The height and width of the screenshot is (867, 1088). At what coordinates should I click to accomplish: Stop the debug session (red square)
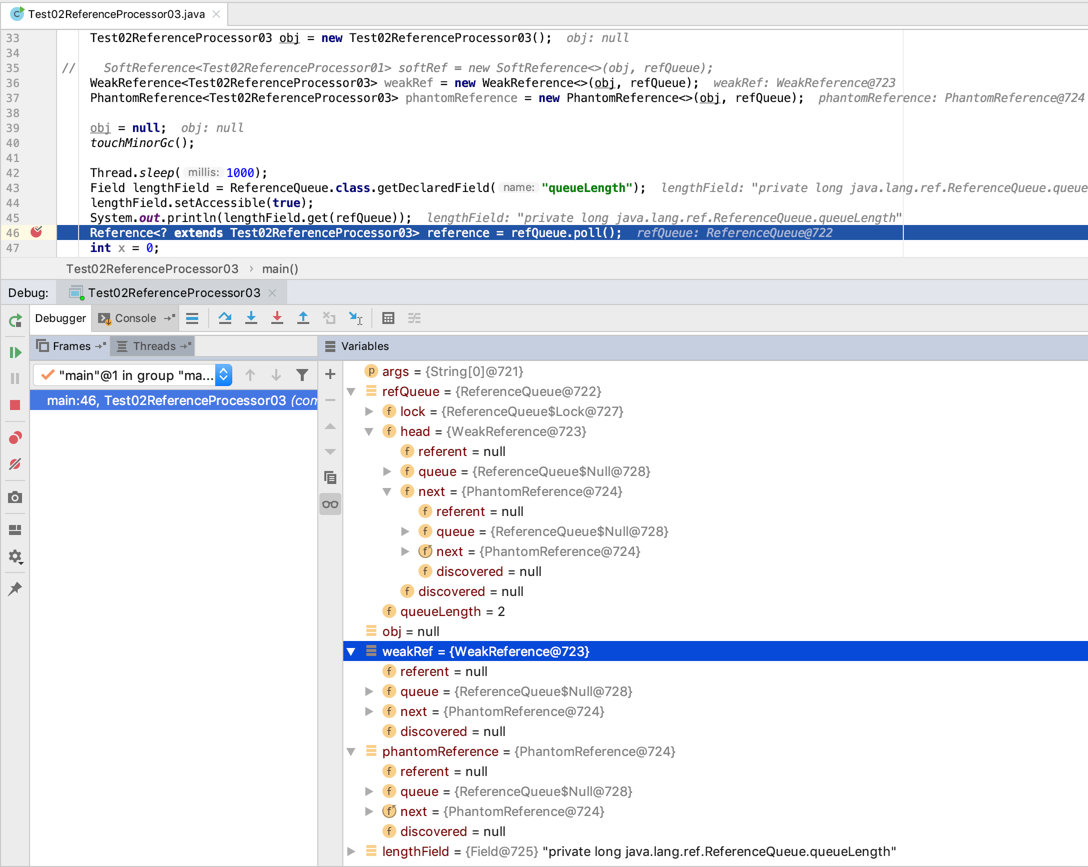pos(15,405)
